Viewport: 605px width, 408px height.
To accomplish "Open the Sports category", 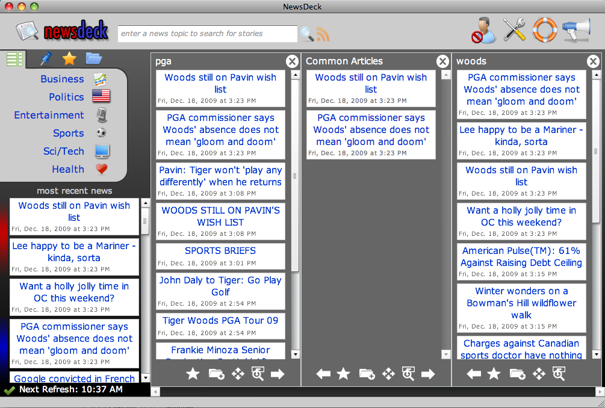I will 68,134.
